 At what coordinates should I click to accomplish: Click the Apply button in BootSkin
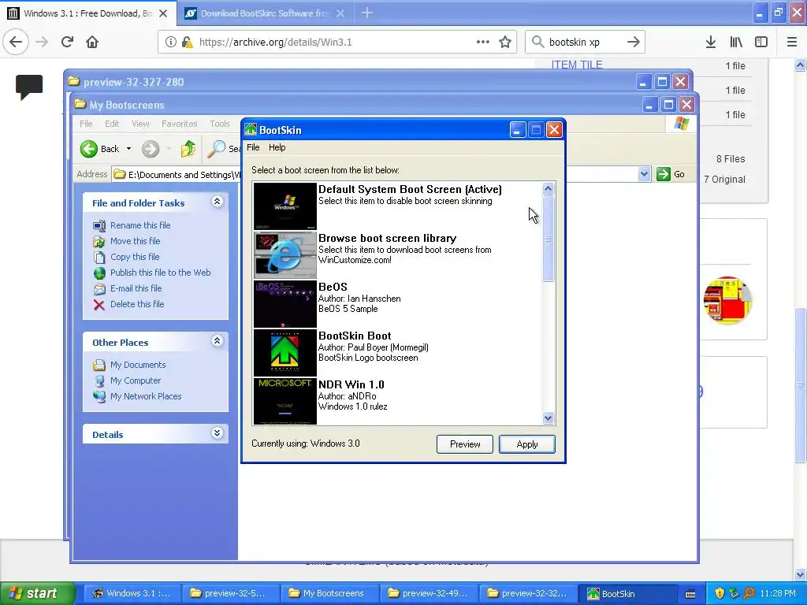(527, 444)
